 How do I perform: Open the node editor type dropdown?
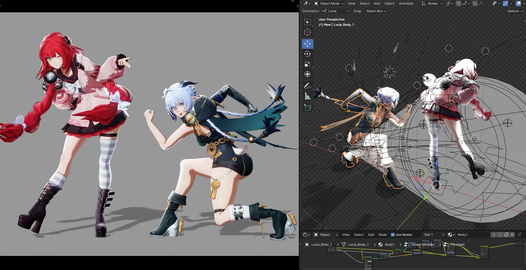pos(306,234)
